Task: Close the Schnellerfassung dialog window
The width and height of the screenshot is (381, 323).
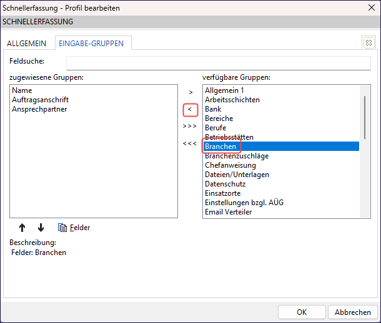Action: (x=367, y=8)
